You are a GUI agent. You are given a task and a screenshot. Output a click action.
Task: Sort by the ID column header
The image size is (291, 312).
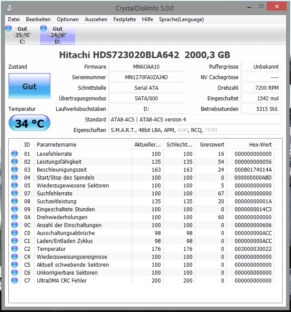(27, 144)
